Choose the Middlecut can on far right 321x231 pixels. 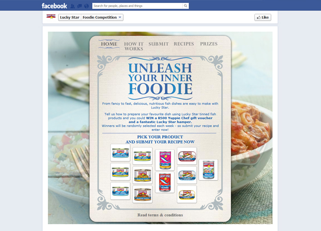[x=208, y=170]
